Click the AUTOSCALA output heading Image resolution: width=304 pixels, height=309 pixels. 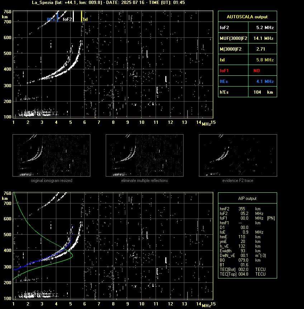point(247,17)
